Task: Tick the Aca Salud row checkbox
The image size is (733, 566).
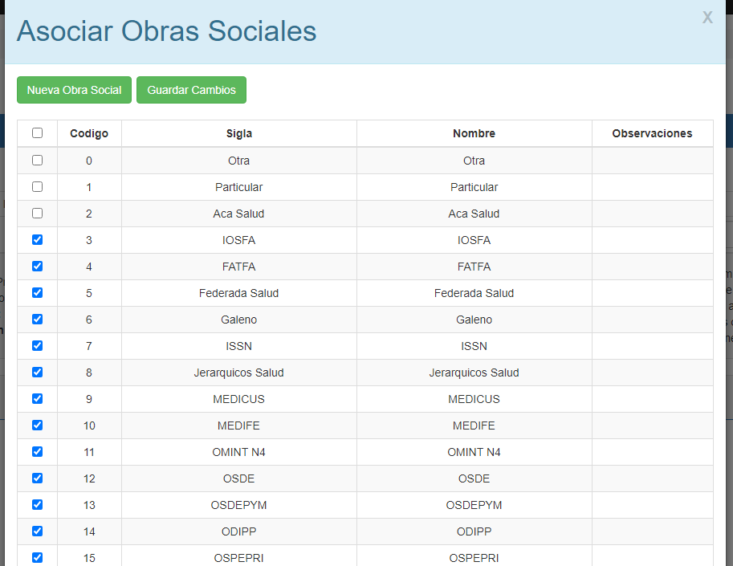Action: 37,214
